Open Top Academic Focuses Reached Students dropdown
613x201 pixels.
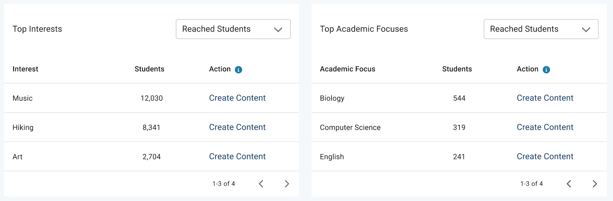click(541, 29)
